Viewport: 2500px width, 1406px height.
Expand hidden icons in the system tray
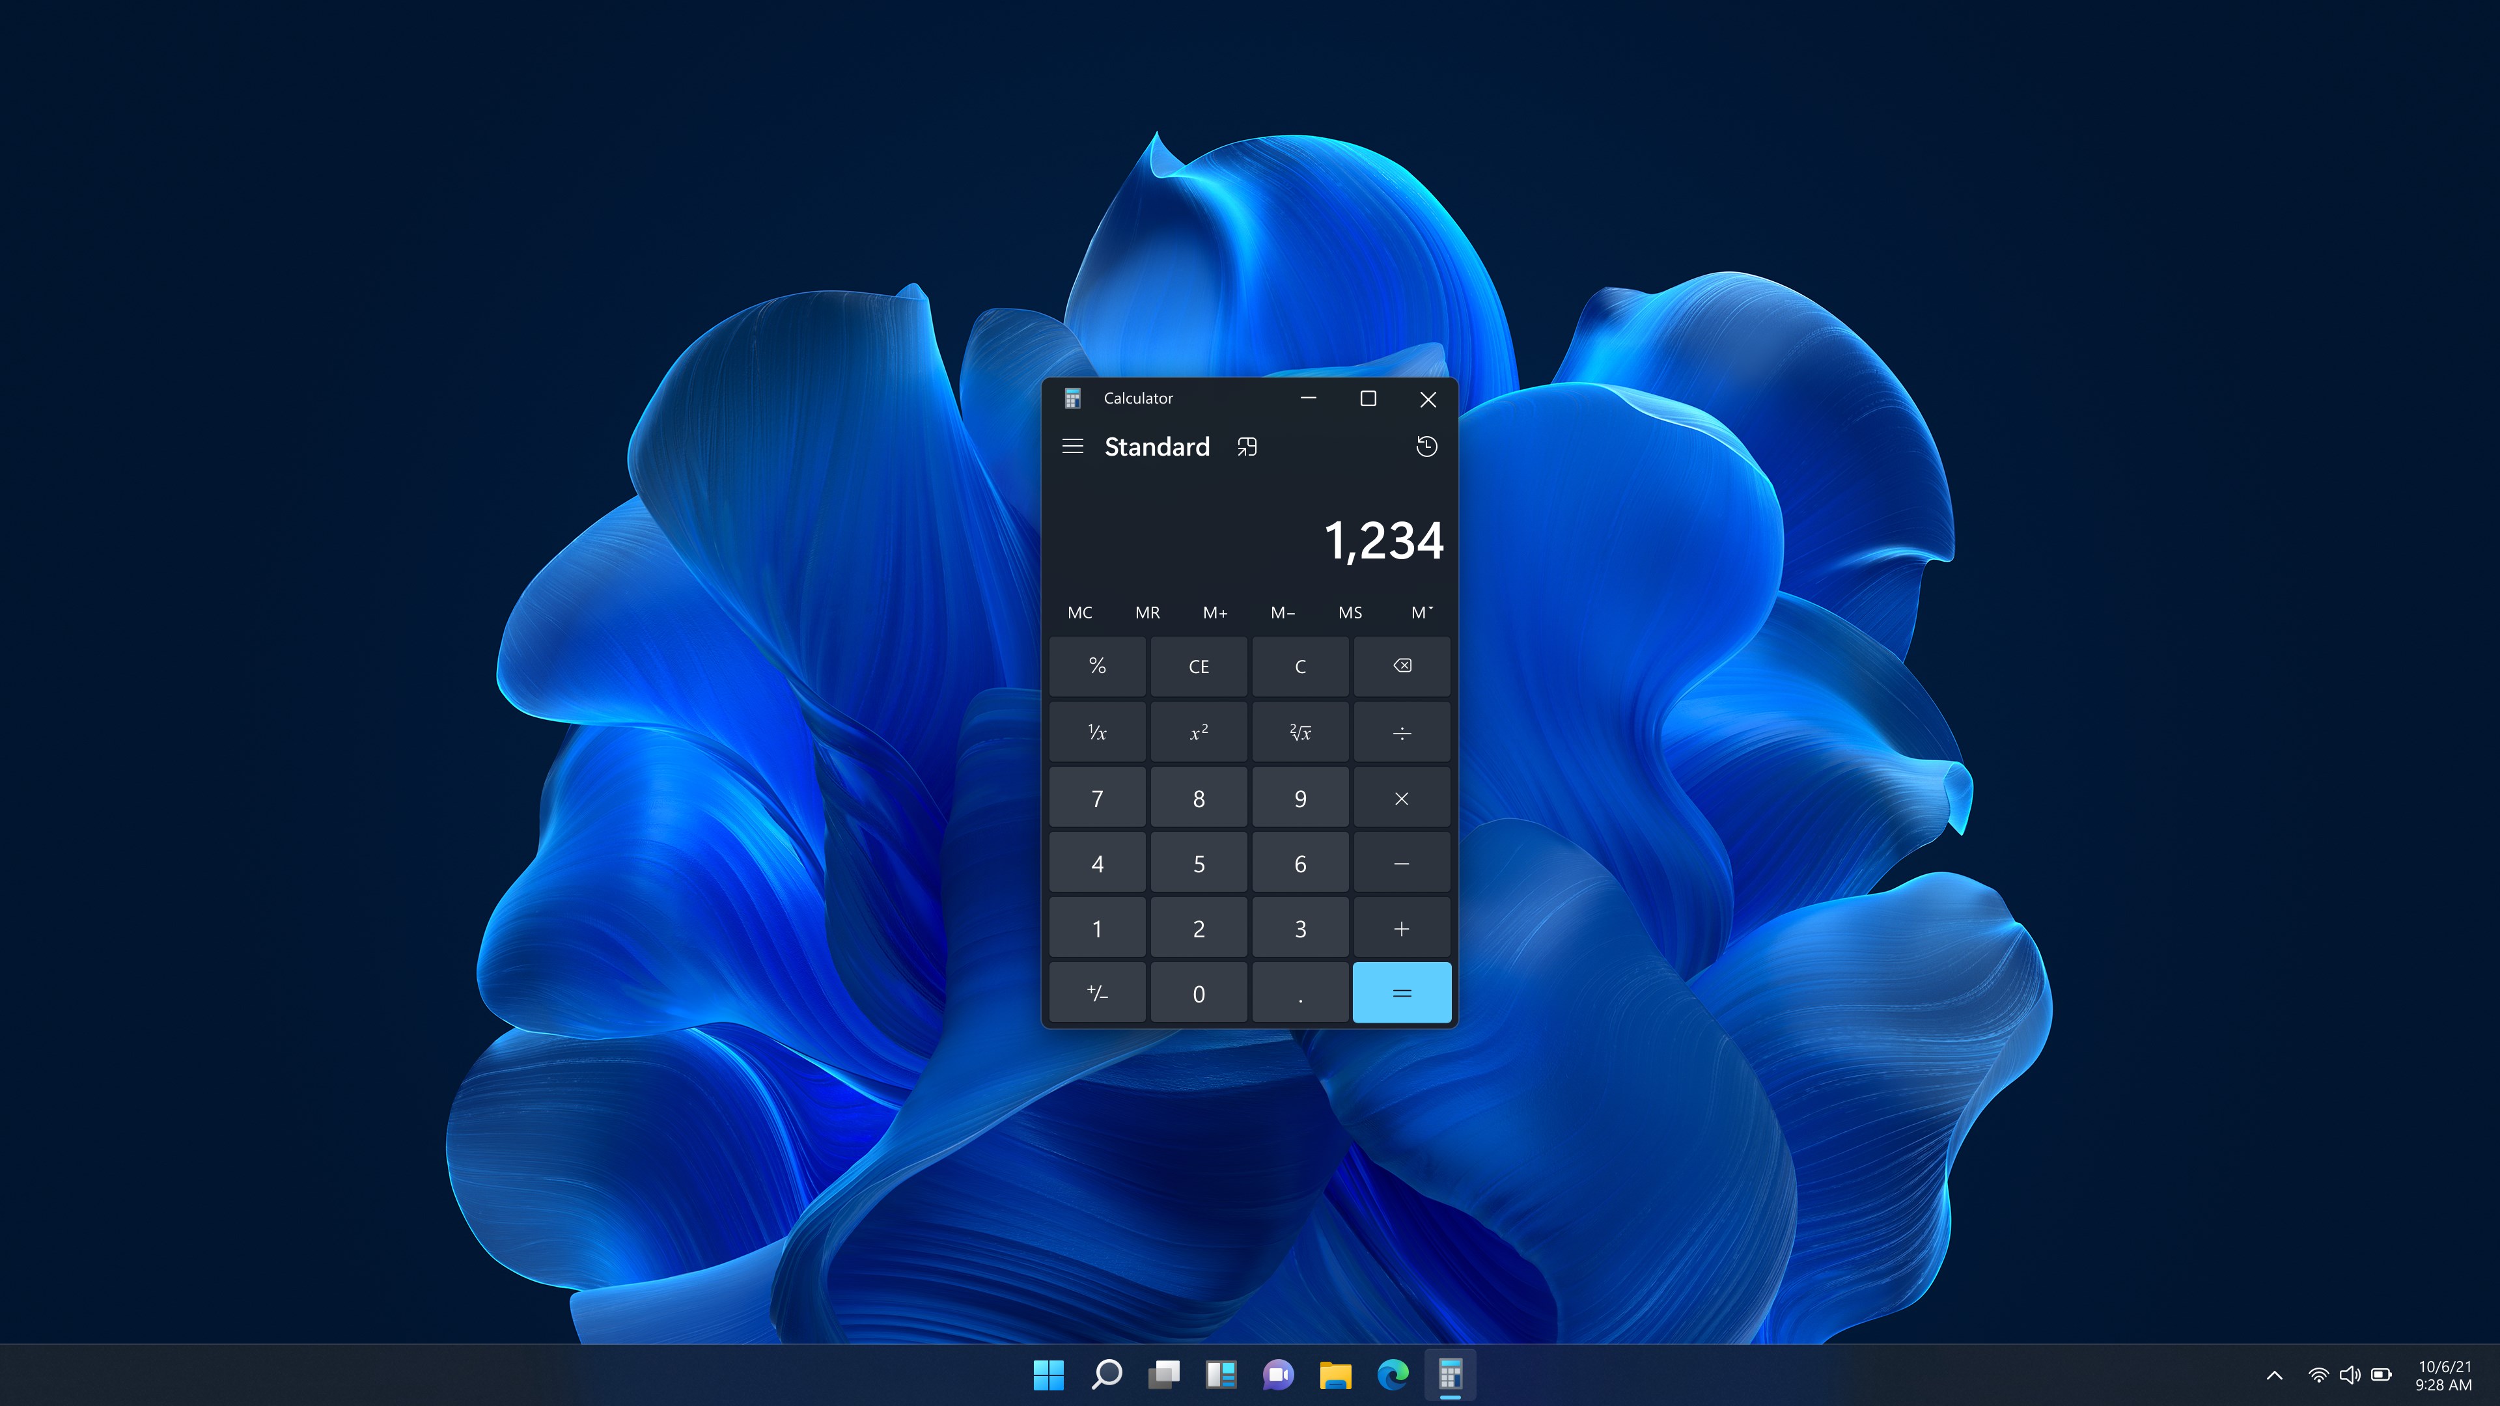pos(2274,1375)
